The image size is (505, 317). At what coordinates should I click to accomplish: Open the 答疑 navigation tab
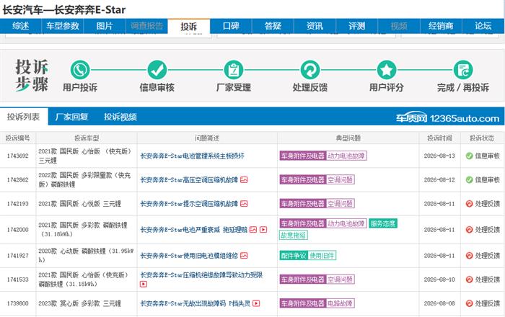click(273, 26)
